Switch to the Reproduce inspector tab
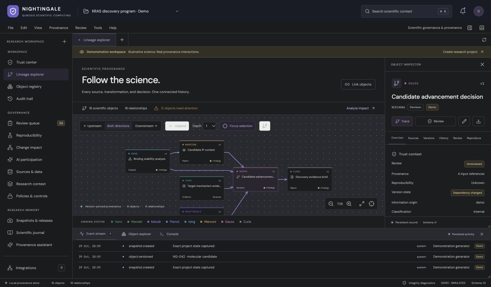The height and width of the screenshot is (287, 491). [474, 138]
